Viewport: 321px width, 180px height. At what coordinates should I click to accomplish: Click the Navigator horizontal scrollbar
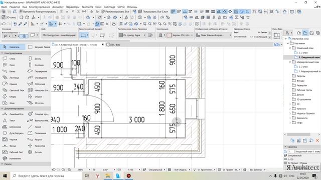pyautogui.click(x=298, y=134)
